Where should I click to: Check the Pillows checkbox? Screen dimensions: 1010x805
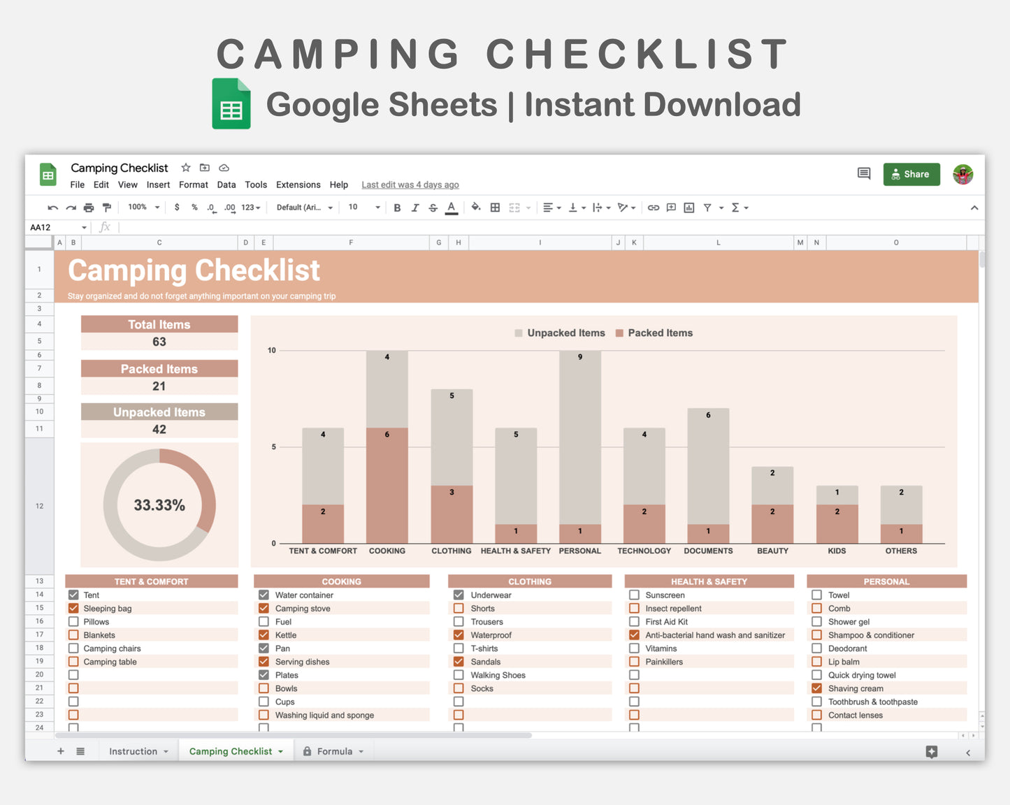73,621
